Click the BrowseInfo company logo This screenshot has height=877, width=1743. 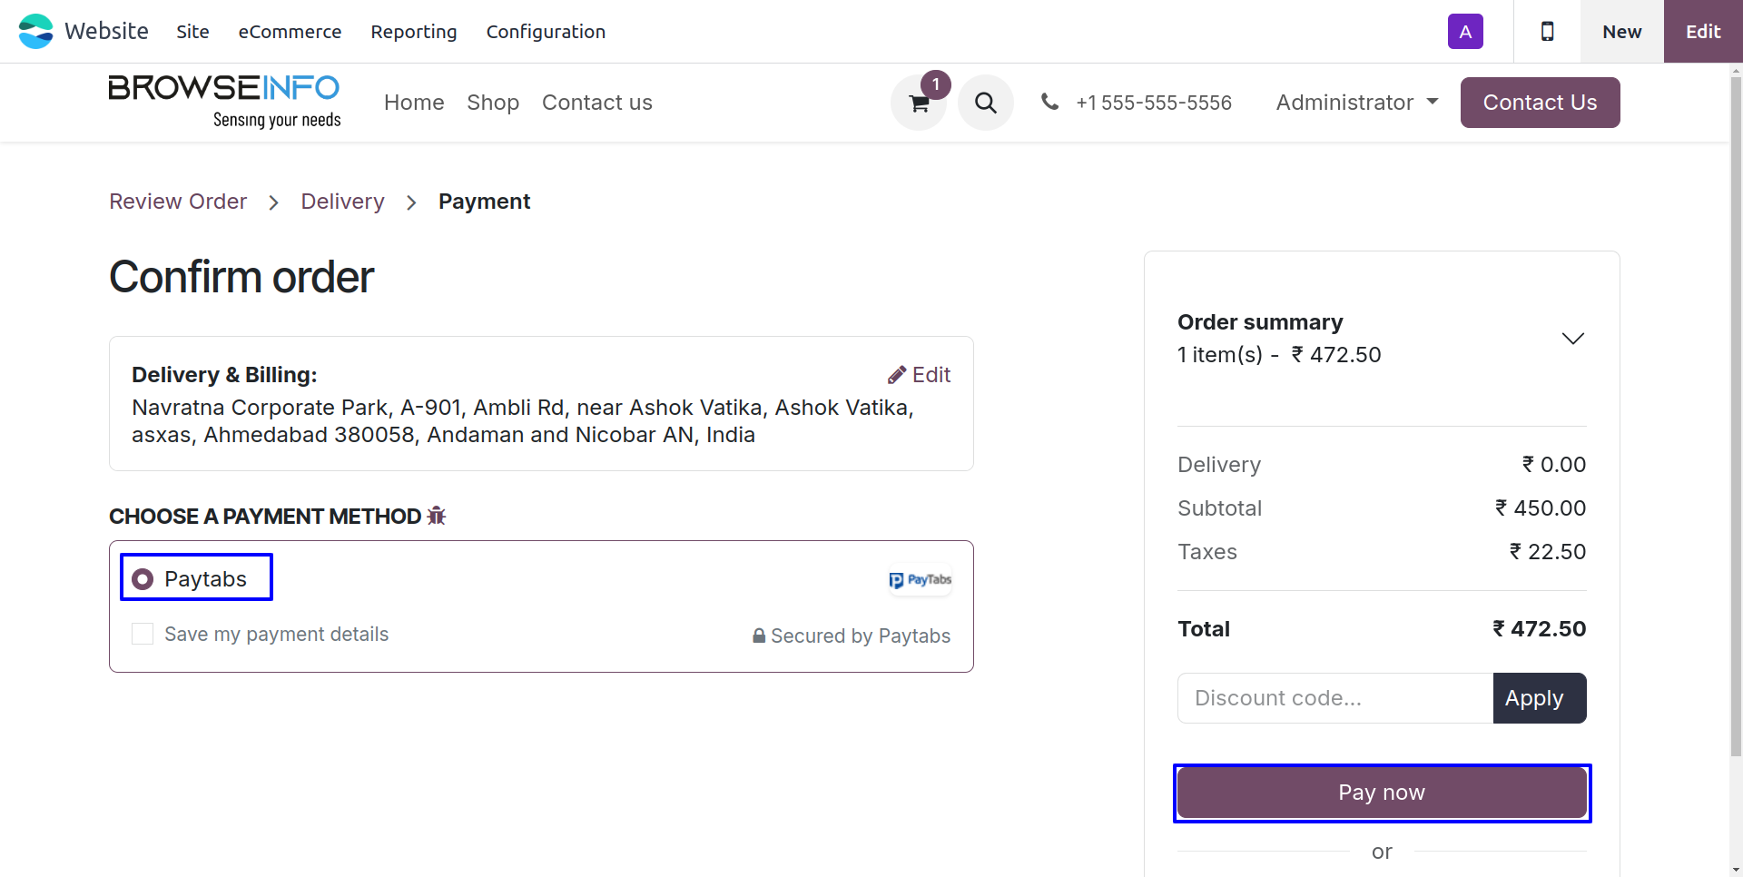224,101
